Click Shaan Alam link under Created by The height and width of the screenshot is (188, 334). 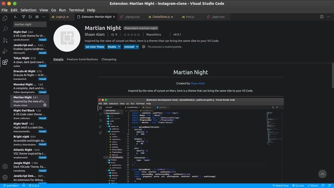click(197, 83)
